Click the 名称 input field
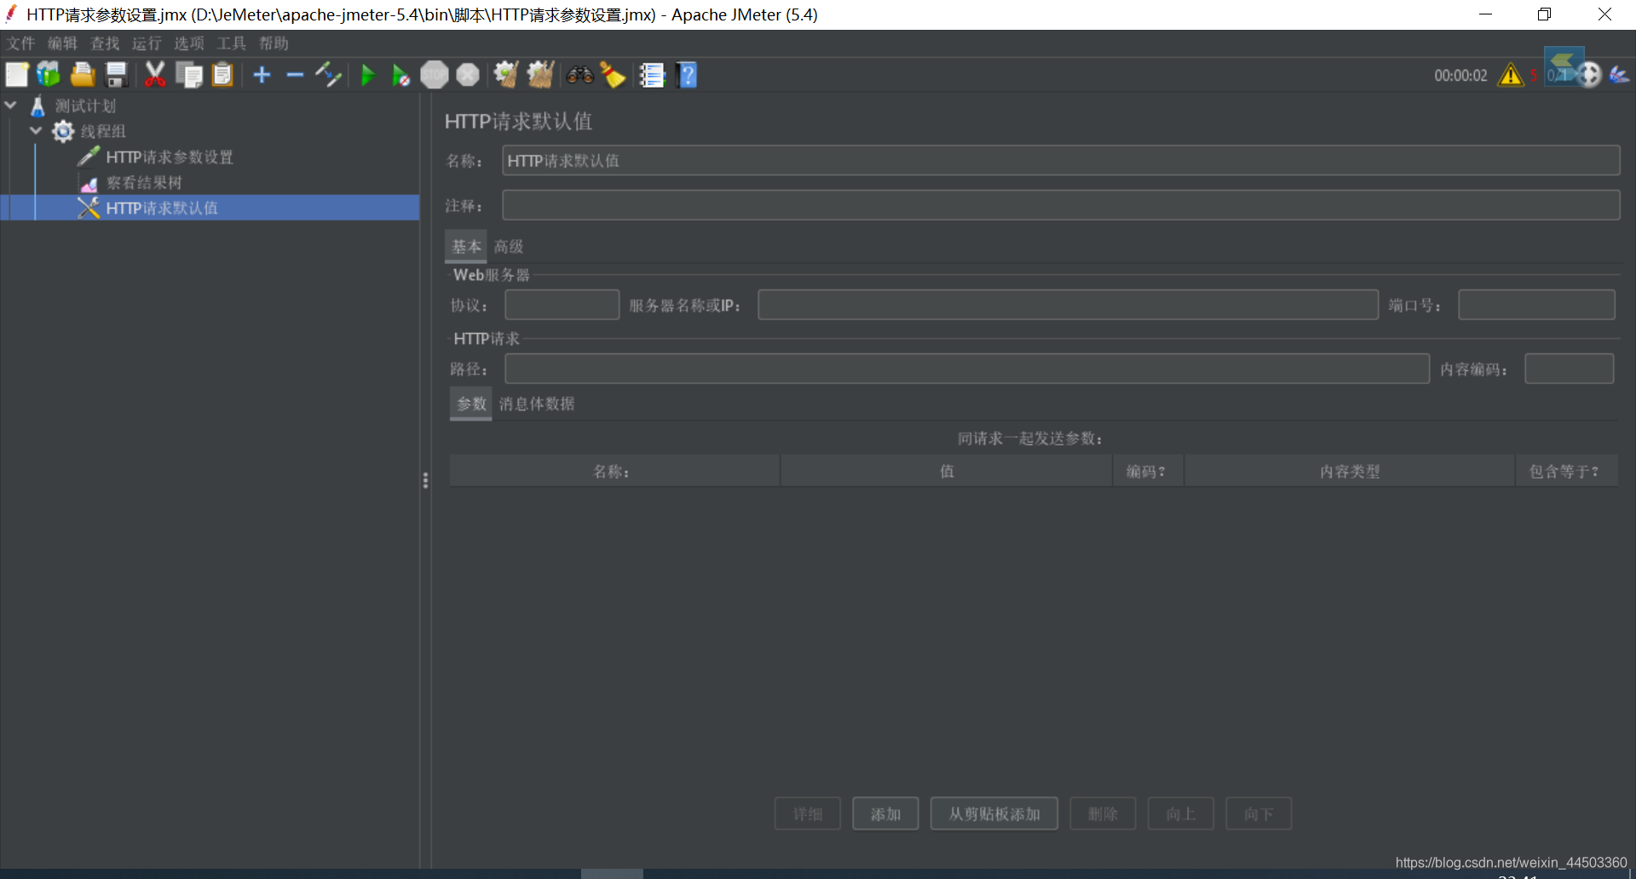The width and height of the screenshot is (1636, 879). (x=1061, y=160)
